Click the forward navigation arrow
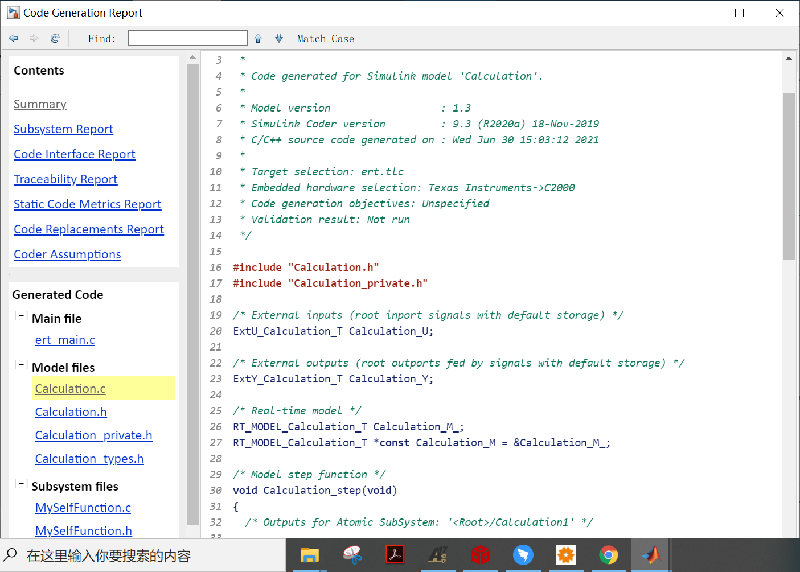This screenshot has height=572, width=800. 34,38
